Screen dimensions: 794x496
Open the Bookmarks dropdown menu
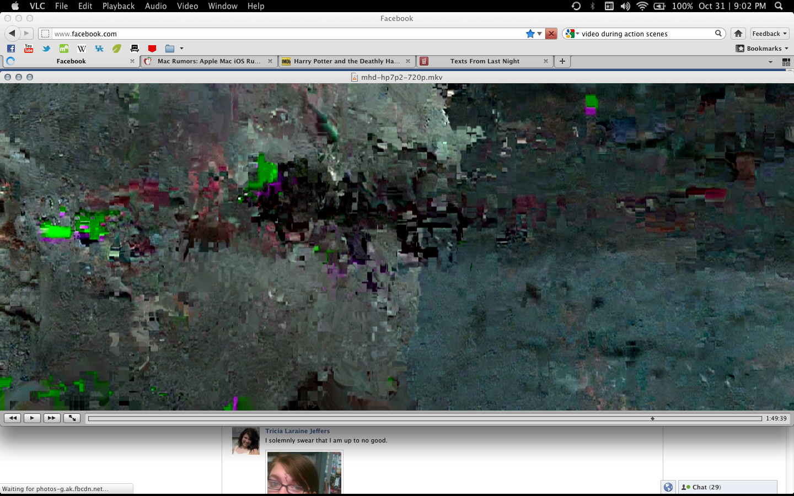(x=762, y=48)
